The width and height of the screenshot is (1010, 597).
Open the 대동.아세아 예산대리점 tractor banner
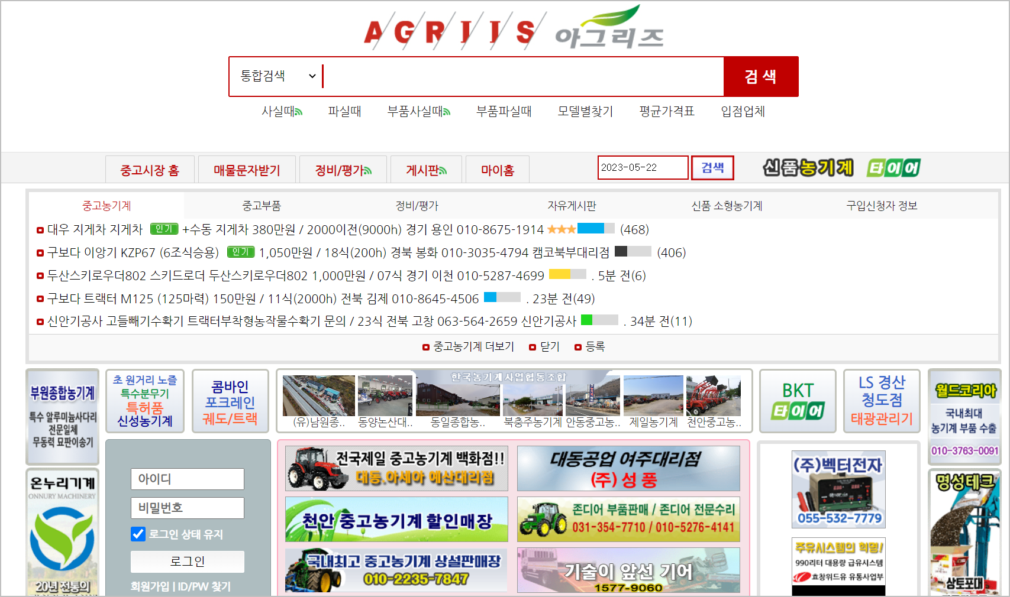pyautogui.click(x=396, y=469)
